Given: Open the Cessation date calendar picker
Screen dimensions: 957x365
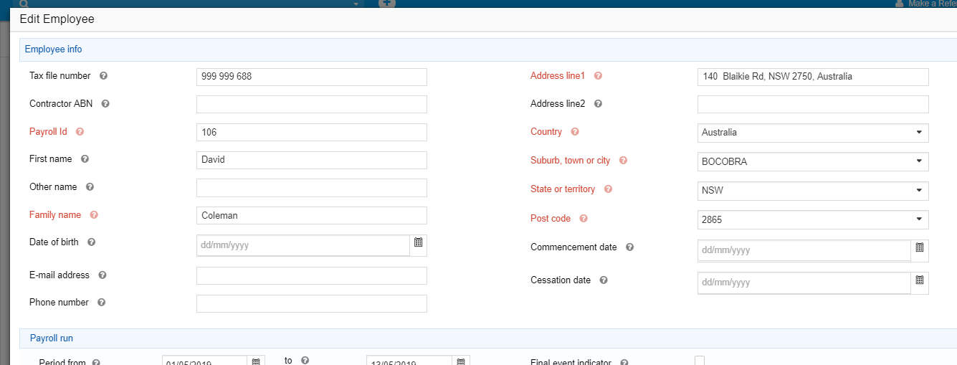Looking at the screenshot, I should coord(920,281).
